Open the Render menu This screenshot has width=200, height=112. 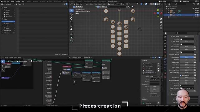point(12,1)
